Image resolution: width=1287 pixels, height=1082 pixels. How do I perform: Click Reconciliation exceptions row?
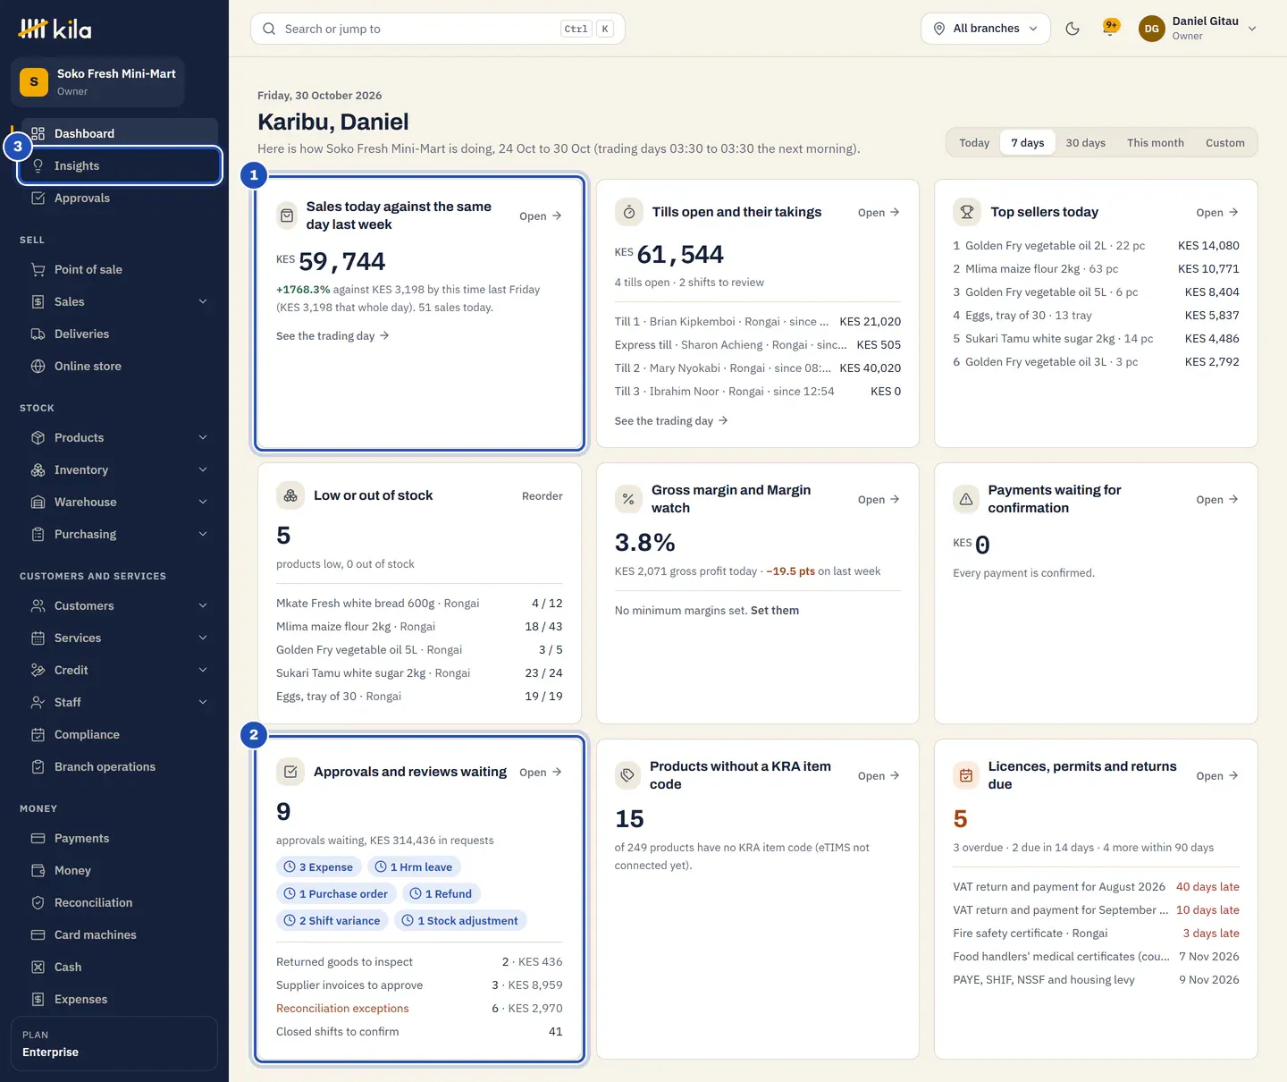[419, 1008]
